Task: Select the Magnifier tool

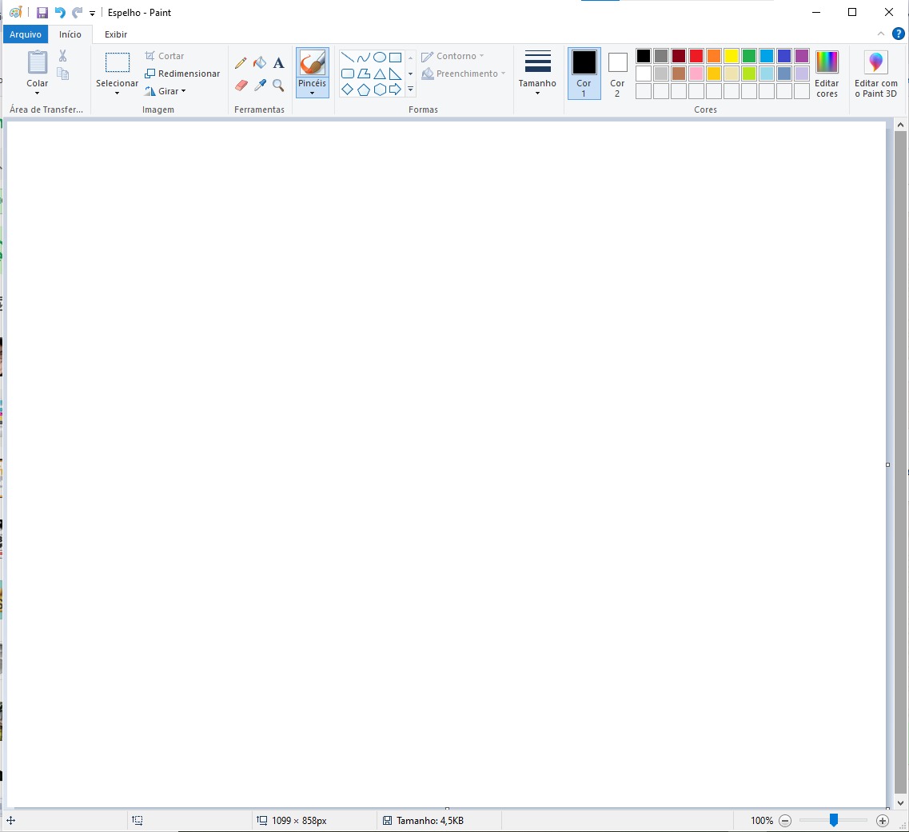Action: tap(278, 85)
